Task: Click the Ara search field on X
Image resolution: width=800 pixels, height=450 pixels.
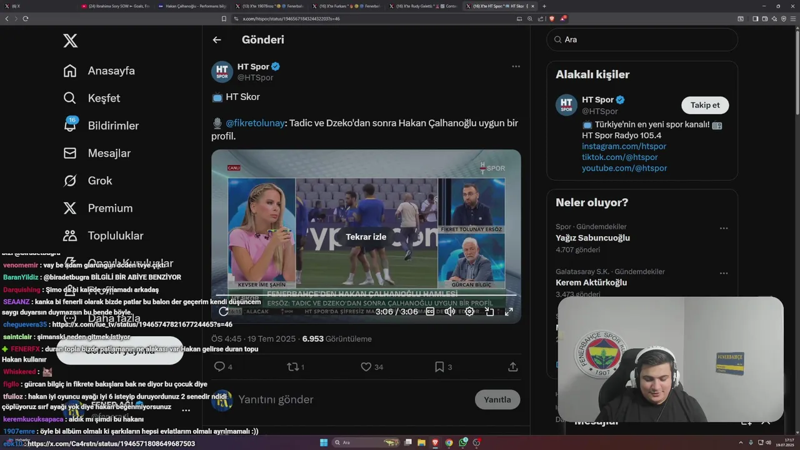Action: [642, 39]
